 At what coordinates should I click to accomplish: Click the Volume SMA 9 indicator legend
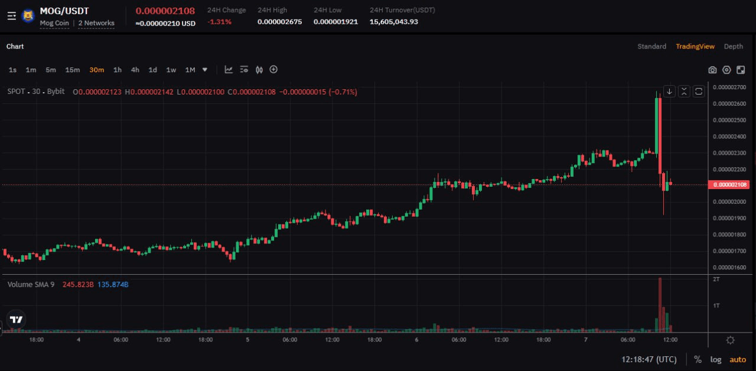pos(31,284)
